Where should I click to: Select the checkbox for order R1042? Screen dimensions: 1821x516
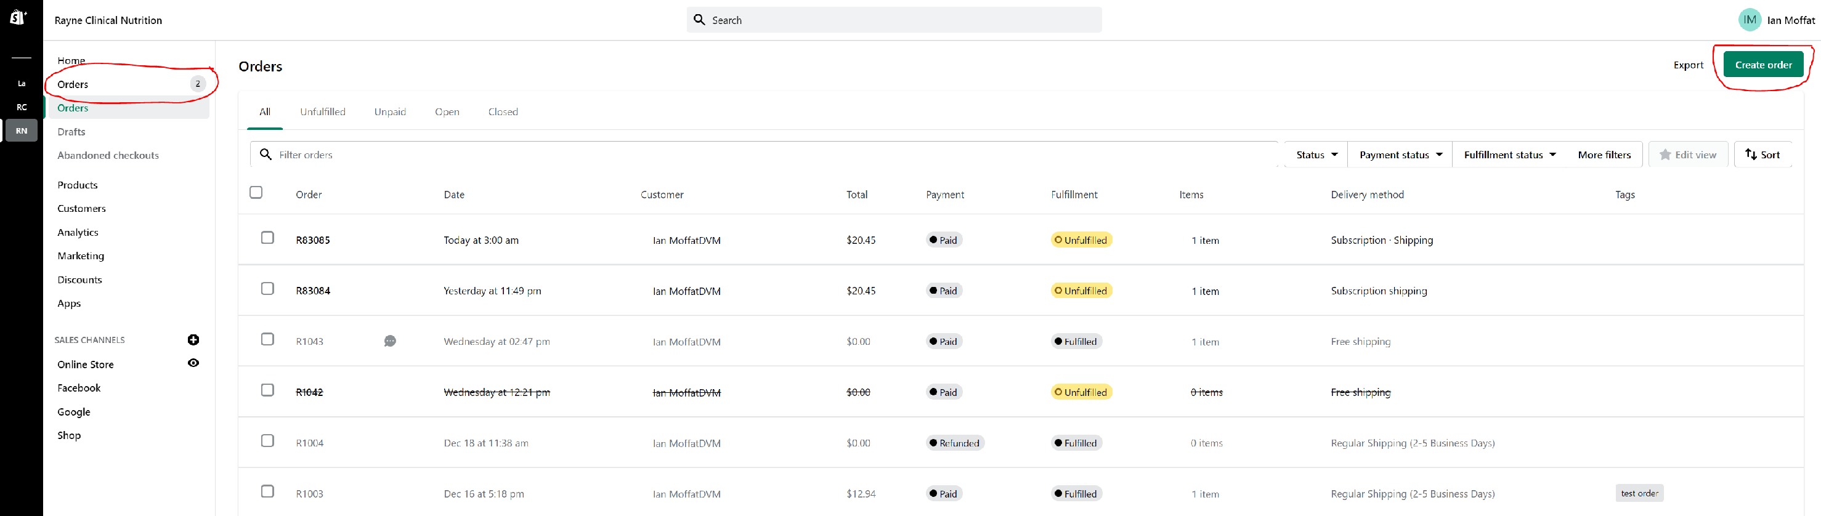click(267, 390)
